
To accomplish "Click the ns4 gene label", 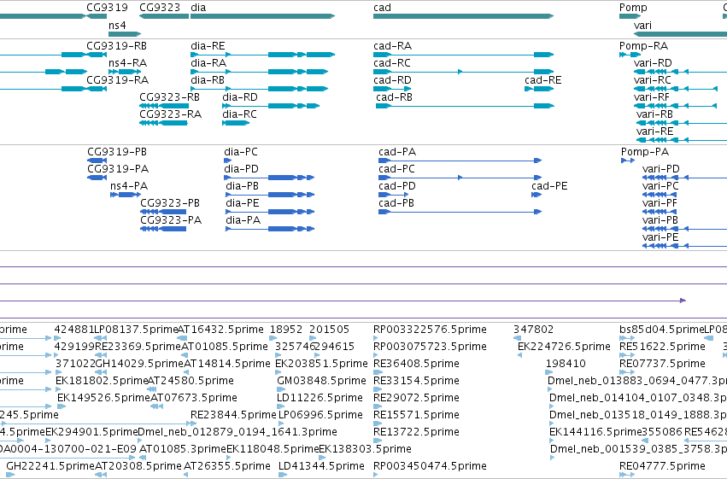I will 117,25.
